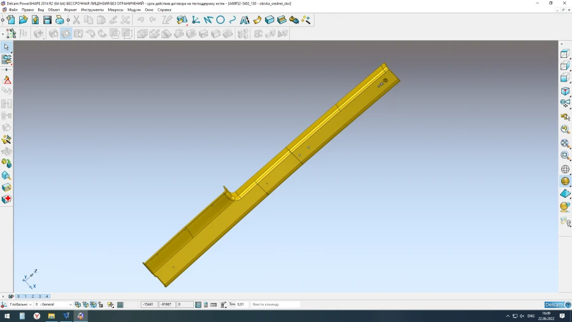Open the Print icon in toolbar
The width and height of the screenshot is (572, 322).
(x=60, y=20)
